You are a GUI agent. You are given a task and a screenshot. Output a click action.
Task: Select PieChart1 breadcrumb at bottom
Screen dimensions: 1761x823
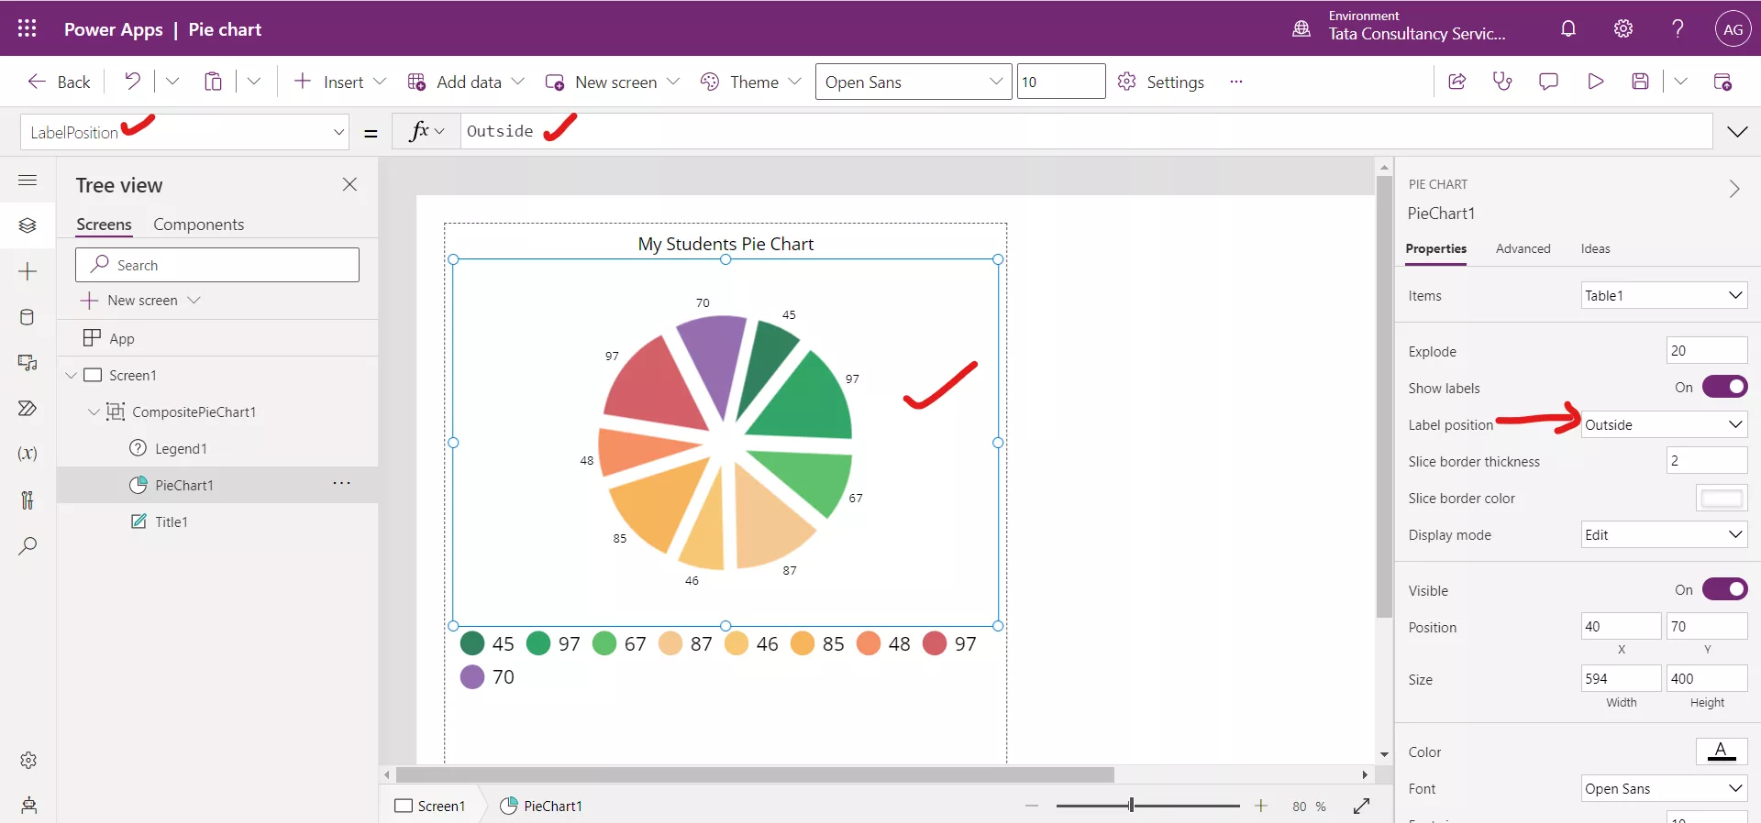pos(542,806)
